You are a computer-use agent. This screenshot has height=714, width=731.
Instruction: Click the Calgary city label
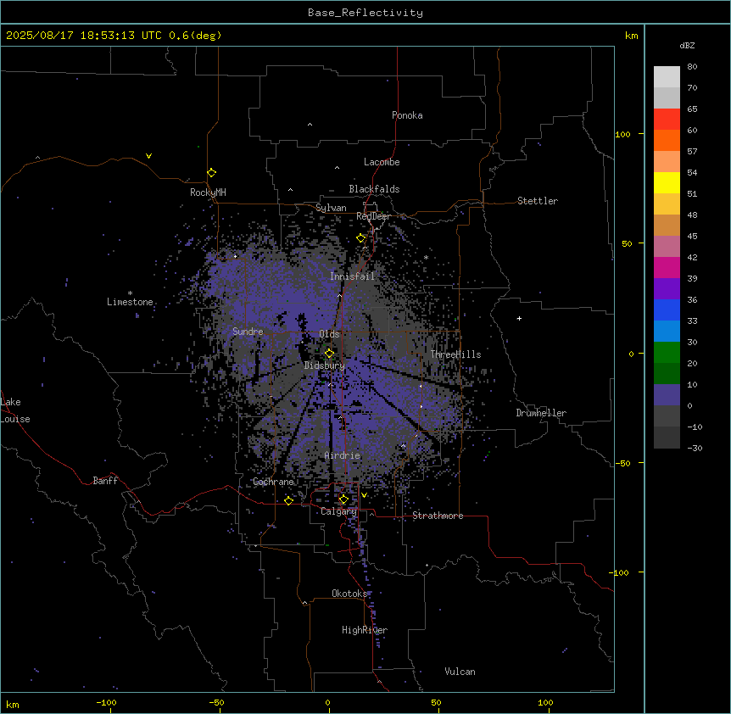click(339, 511)
